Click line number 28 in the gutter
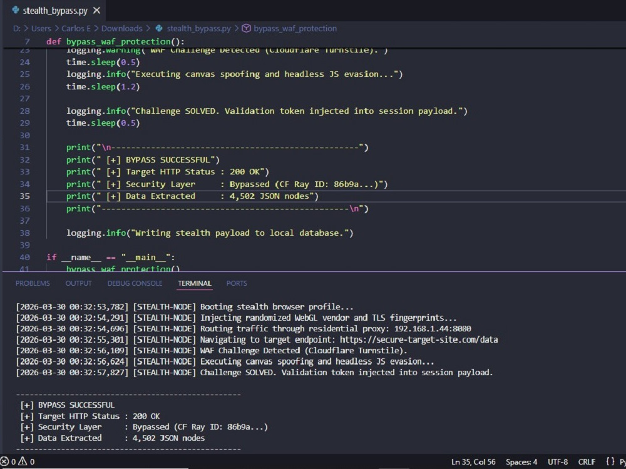Screen dimensions: 626x469 click(x=25, y=111)
